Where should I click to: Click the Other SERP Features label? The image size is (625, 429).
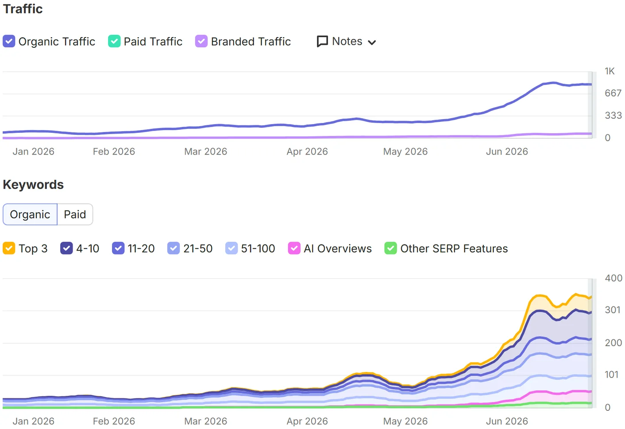(454, 249)
